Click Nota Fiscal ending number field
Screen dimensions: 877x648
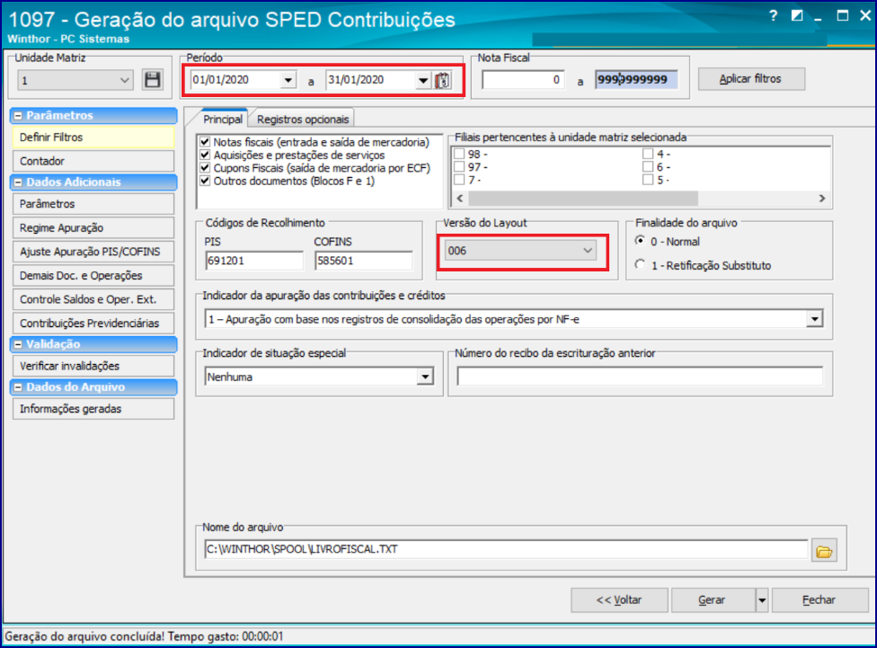click(636, 80)
